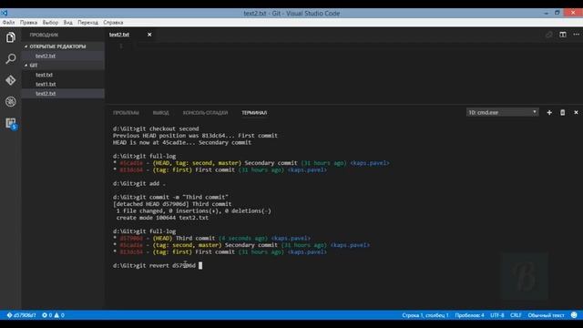Click the 'git commit -m "Third commit"' terminal line

(x=170, y=197)
